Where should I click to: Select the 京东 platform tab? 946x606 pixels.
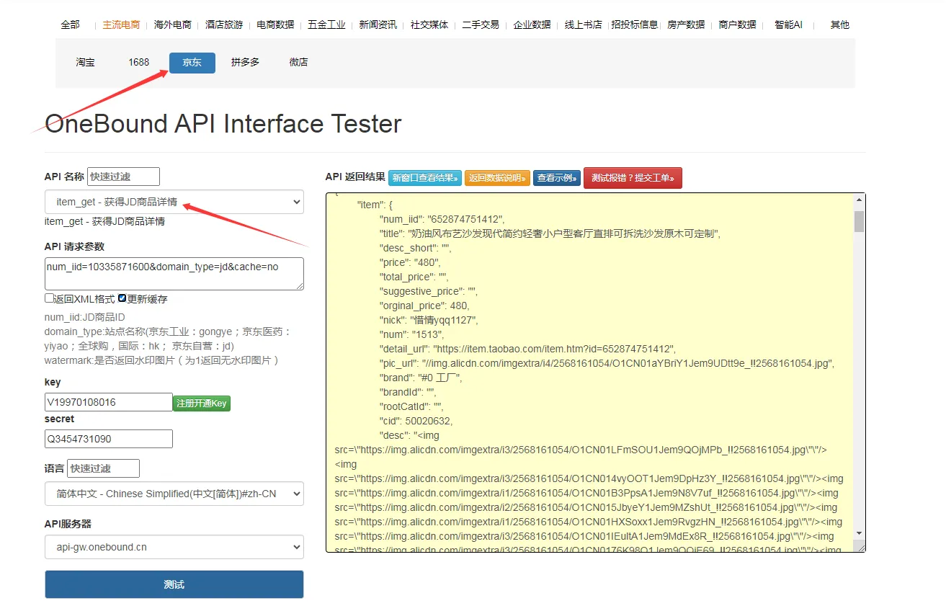[192, 63]
